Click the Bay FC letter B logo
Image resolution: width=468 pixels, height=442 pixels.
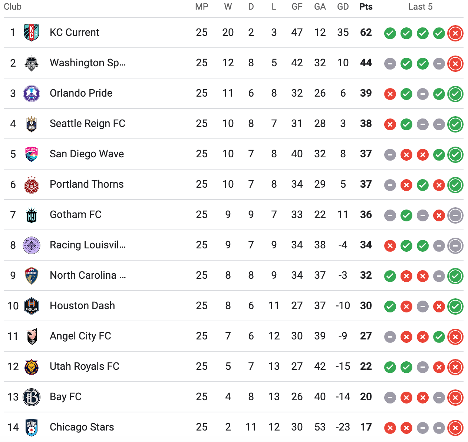pos(32,397)
